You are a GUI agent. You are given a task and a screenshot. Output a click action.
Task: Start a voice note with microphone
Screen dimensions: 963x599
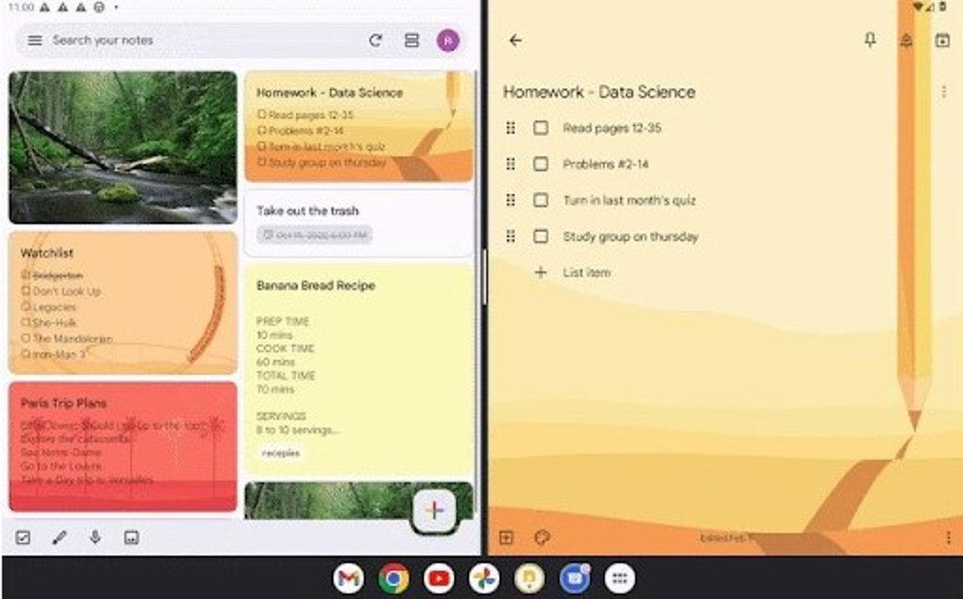[x=95, y=537]
